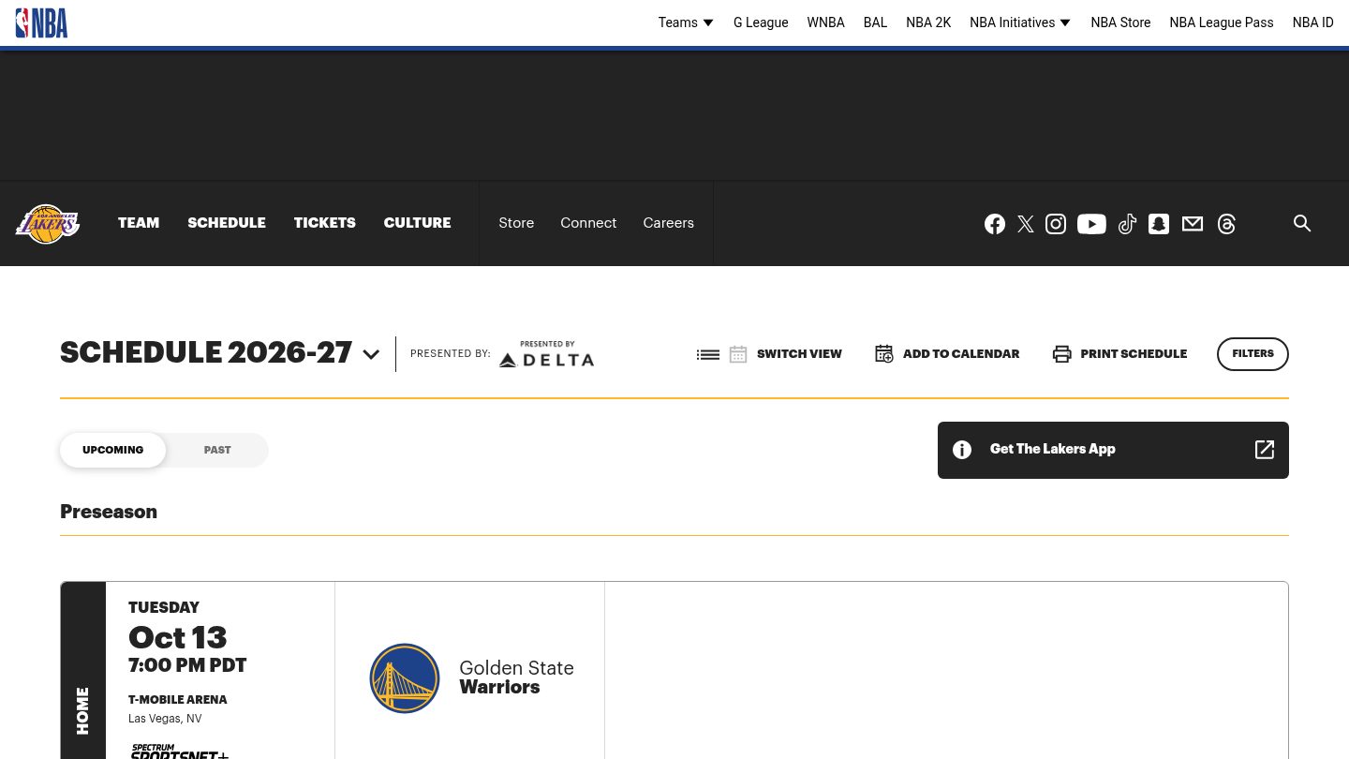This screenshot has width=1349, height=759.
Task: Click the SWITCH VIEW label
Action: [x=799, y=354]
